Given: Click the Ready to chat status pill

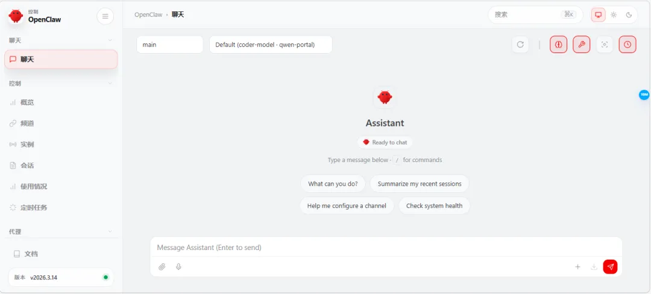Looking at the screenshot, I should click(385, 142).
